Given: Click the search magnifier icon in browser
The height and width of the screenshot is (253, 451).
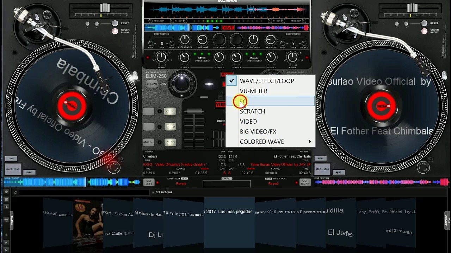Looking at the screenshot, I should tap(16, 193).
